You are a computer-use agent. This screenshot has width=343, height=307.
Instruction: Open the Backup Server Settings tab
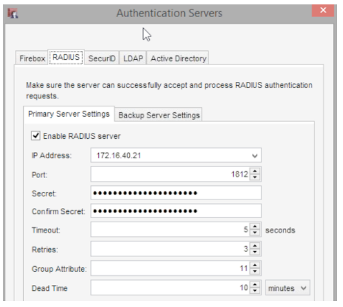[x=160, y=115]
